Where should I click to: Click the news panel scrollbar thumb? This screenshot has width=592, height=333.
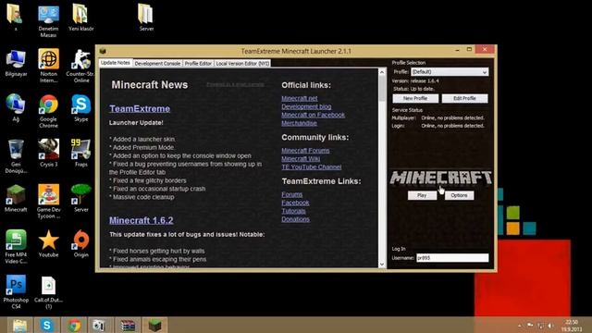click(382, 89)
